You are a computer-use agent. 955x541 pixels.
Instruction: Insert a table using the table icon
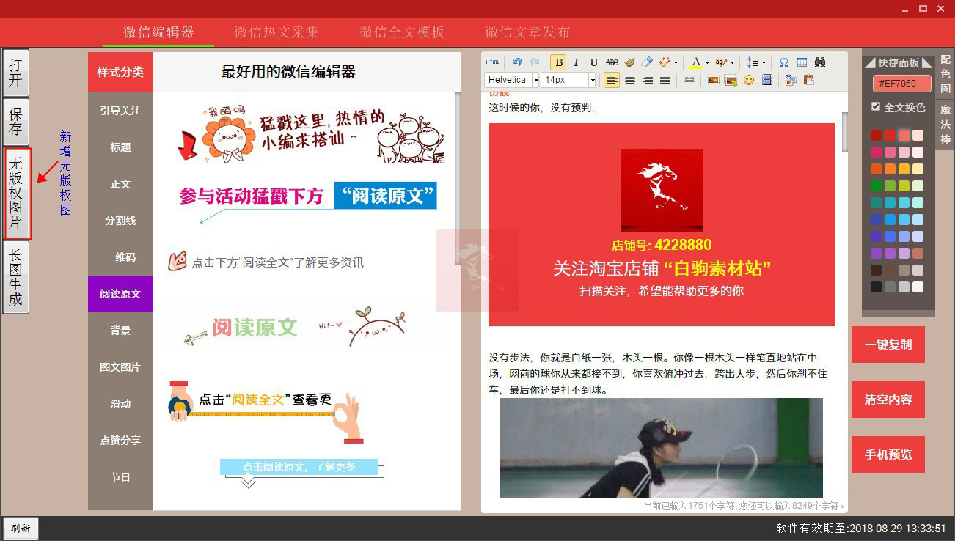tap(802, 62)
